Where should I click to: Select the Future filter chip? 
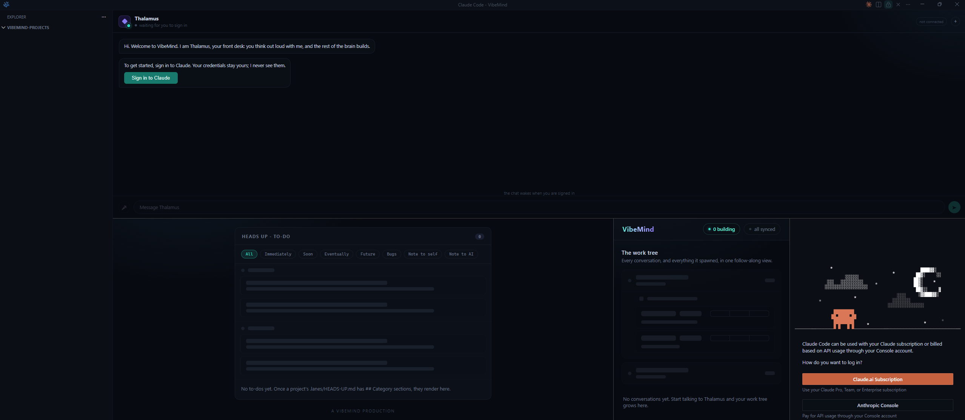click(368, 254)
